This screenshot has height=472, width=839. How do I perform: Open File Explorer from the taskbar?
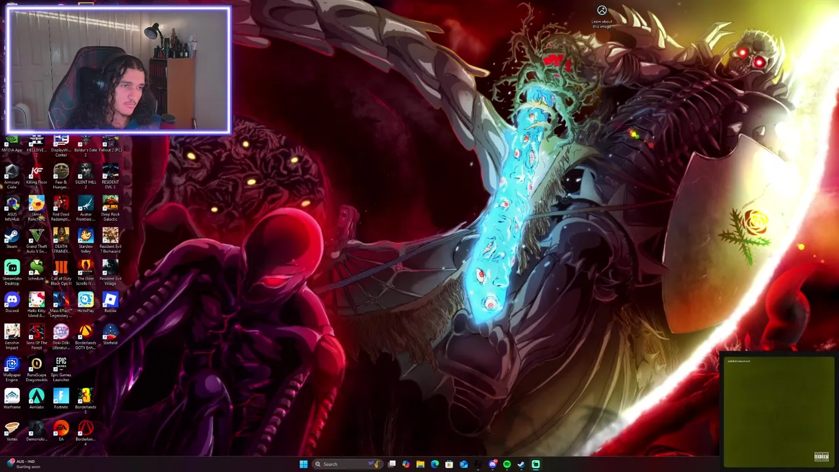420,464
